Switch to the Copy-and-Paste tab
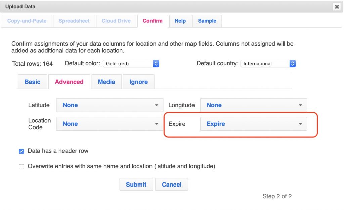This screenshot has width=344, height=210. (x=27, y=21)
